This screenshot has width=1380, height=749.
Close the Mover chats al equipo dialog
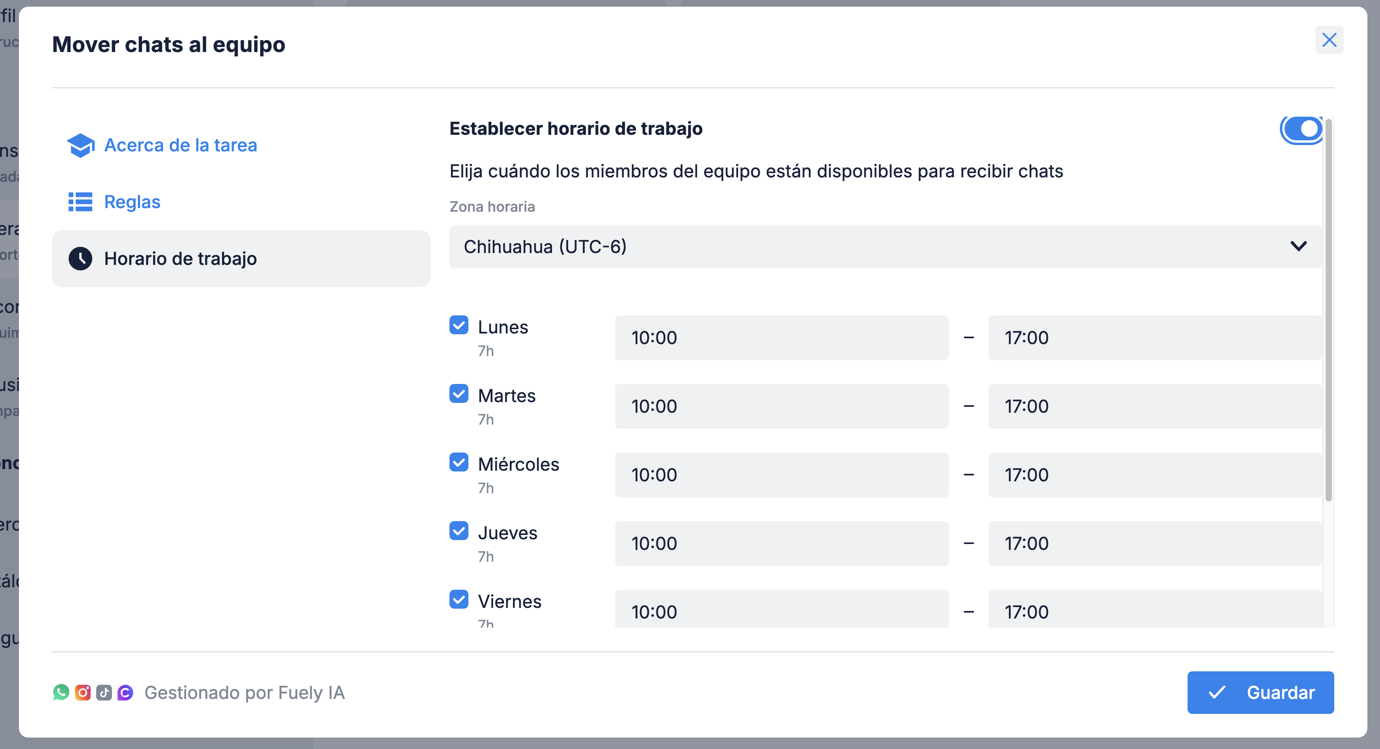(x=1329, y=40)
